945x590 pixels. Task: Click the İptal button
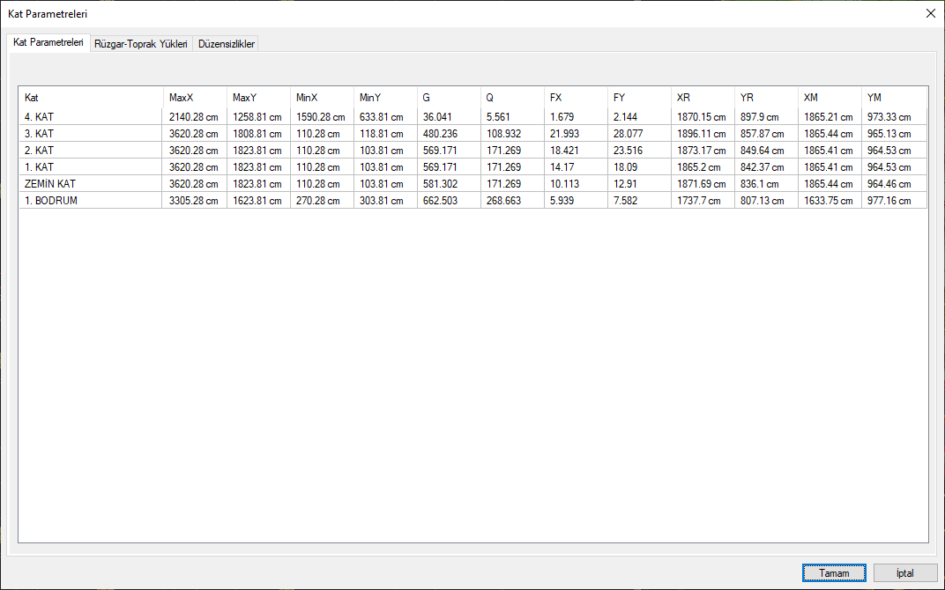click(905, 572)
